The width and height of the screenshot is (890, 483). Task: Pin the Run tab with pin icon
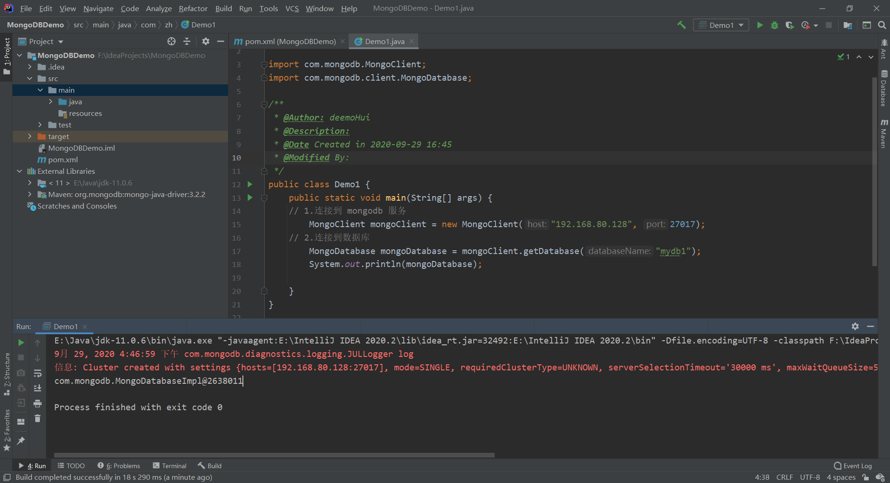click(21, 440)
